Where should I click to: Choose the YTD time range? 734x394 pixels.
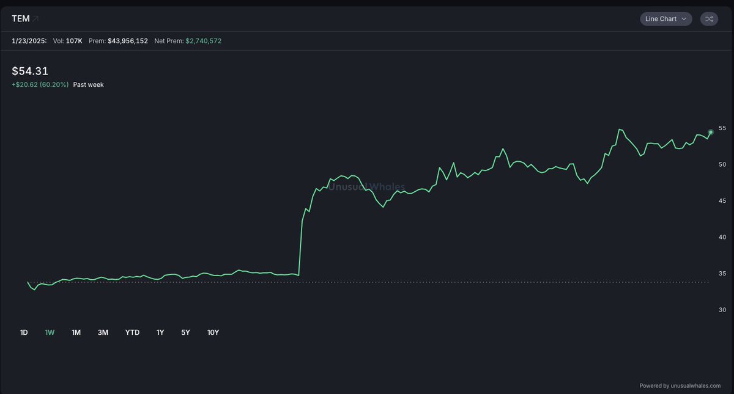pyautogui.click(x=132, y=332)
